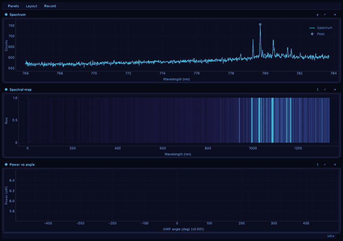Click the 6.4 tick on Power axis
This screenshot has width=343, height=241.
tap(12, 180)
